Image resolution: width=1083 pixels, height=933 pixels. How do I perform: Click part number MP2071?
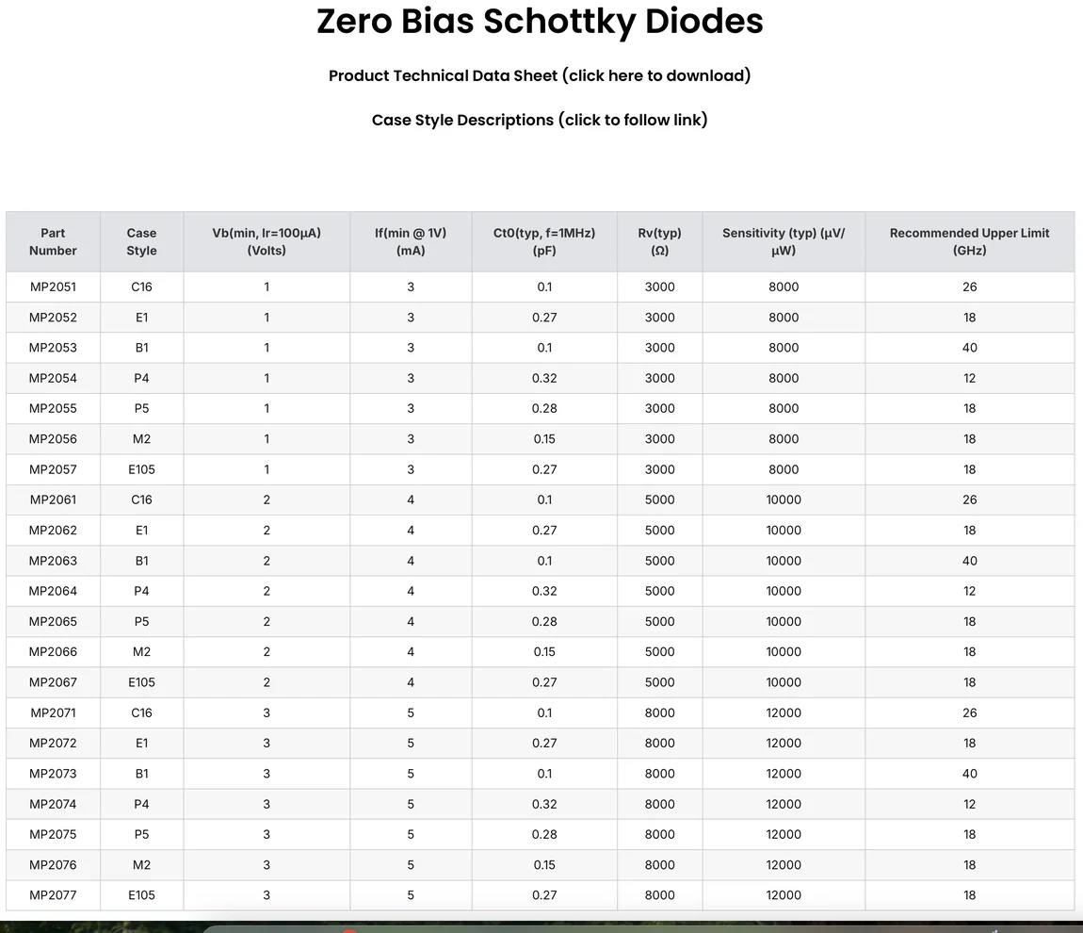tap(53, 712)
